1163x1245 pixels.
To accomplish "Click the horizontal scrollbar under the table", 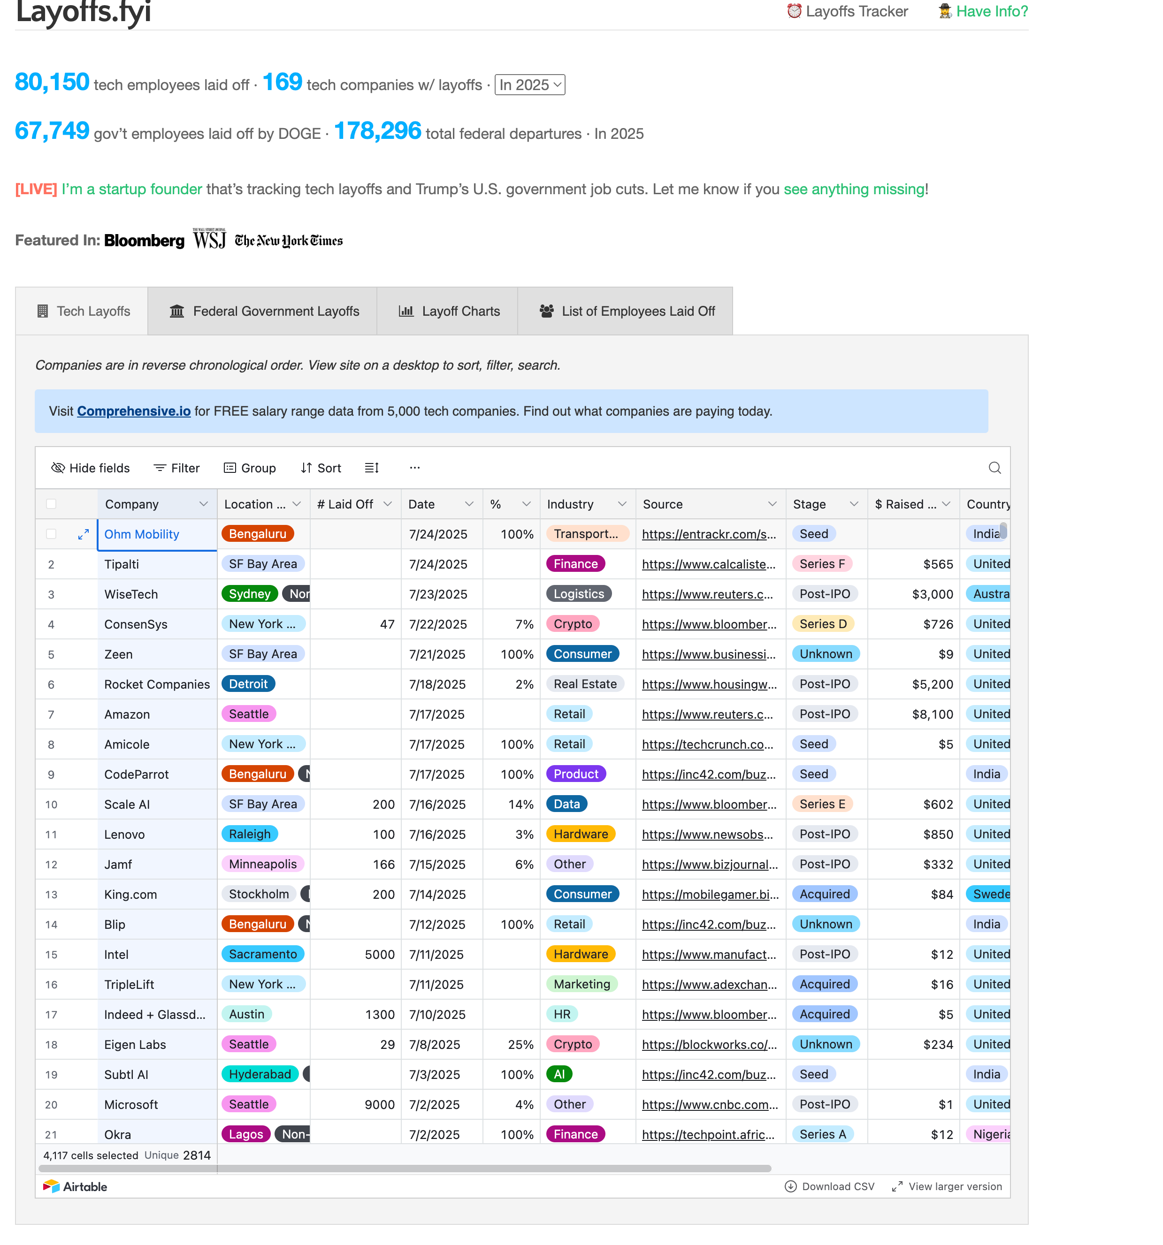I will 404,1168.
